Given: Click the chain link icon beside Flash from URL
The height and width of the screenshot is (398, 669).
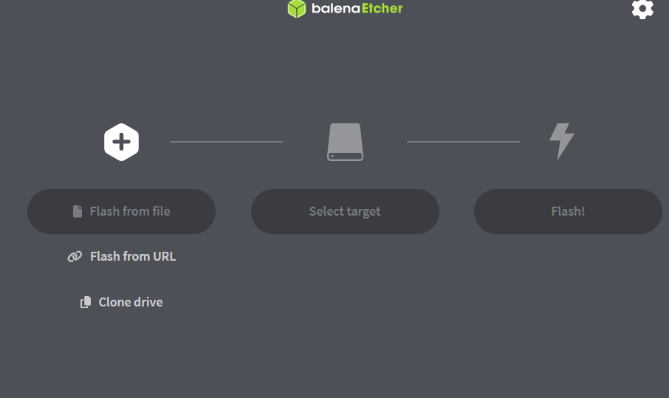Looking at the screenshot, I should click(x=75, y=256).
